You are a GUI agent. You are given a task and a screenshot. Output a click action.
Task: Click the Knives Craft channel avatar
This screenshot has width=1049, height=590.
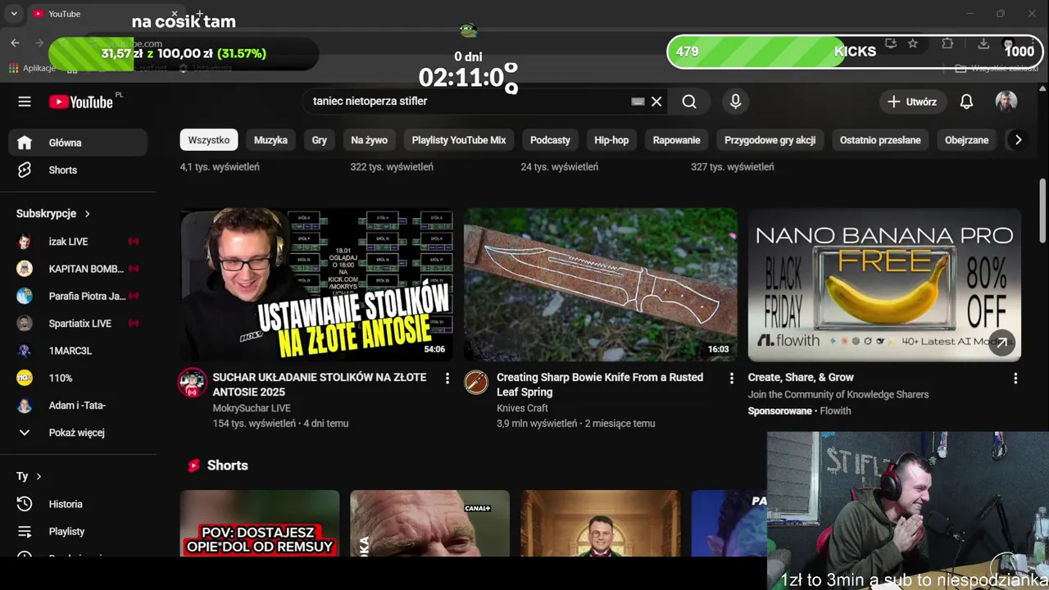tap(476, 383)
